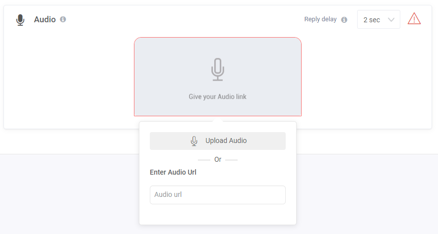Click the red-bordered audio placeholder box
The height and width of the screenshot is (234, 438).
point(218,77)
